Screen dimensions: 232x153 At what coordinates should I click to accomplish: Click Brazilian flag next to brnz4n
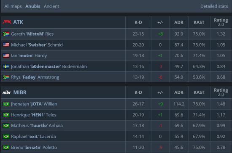coord(6,148)
